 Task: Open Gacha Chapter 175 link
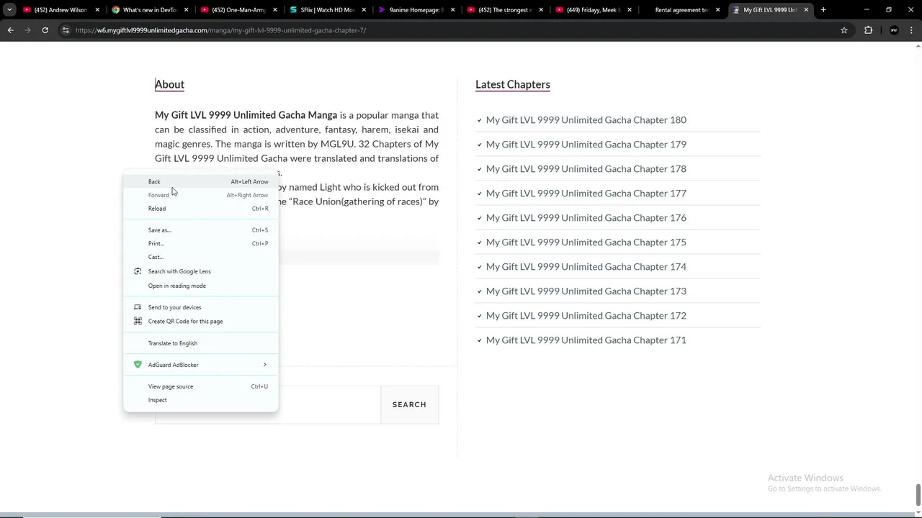click(x=586, y=242)
